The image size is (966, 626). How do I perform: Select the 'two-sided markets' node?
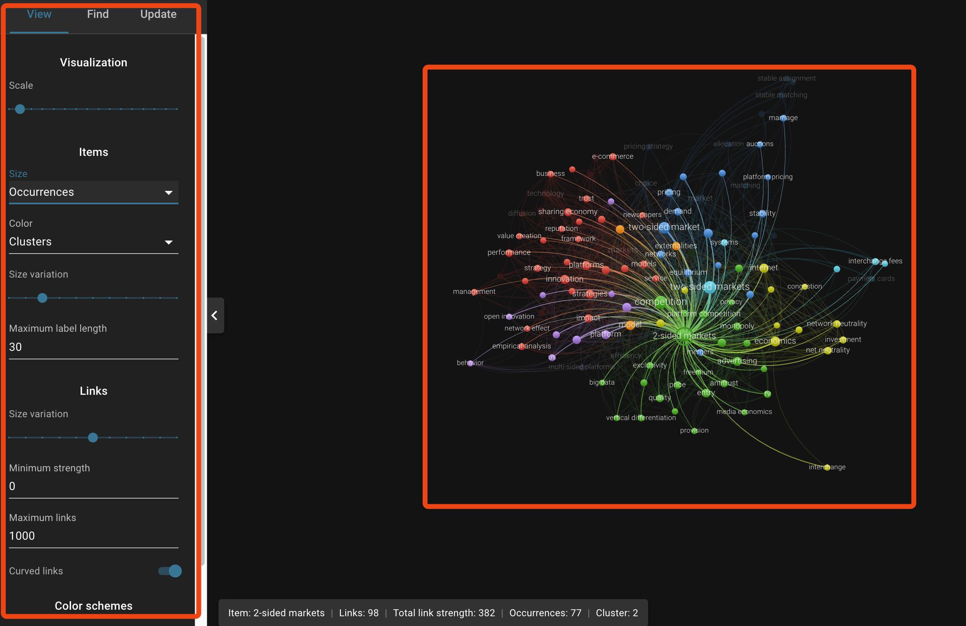pos(710,287)
